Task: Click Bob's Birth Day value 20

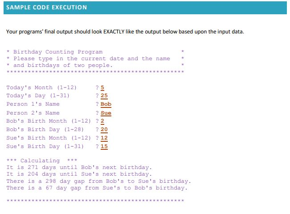Action: click(x=104, y=130)
